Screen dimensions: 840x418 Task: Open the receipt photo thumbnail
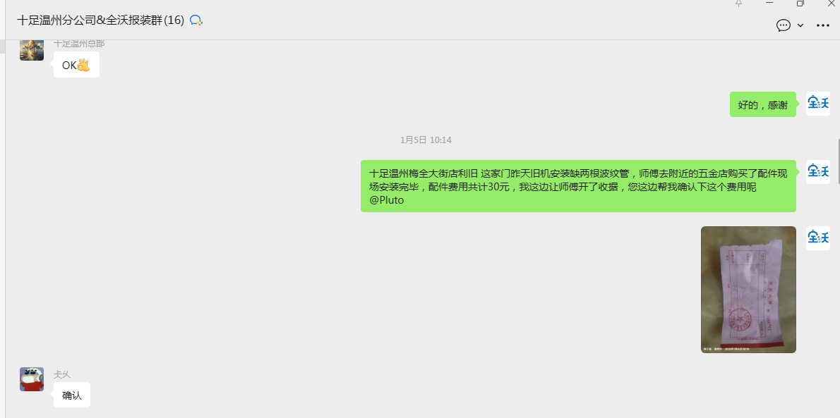(x=748, y=289)
